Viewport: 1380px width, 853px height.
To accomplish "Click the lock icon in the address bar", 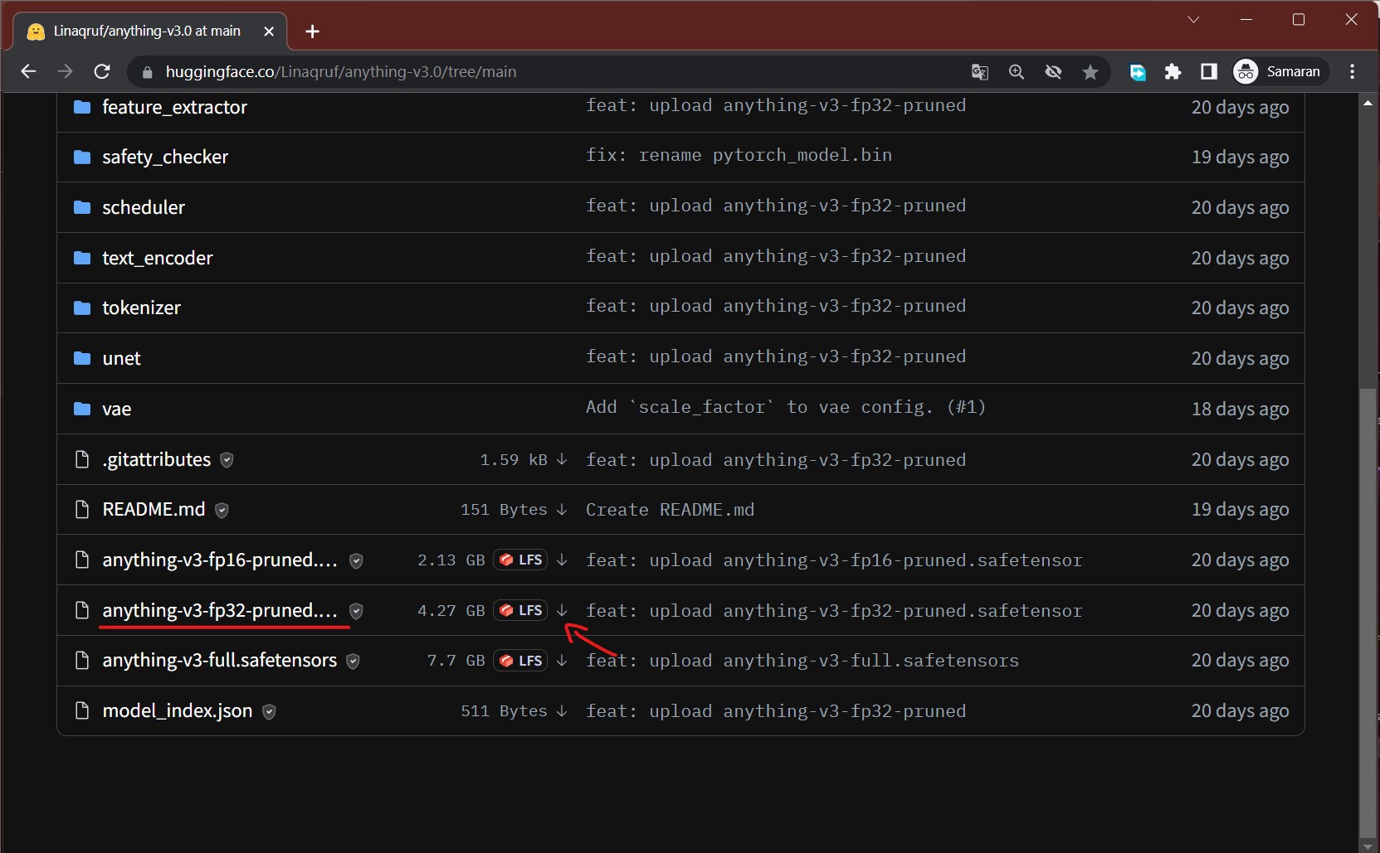I will [x=148, y=72].
